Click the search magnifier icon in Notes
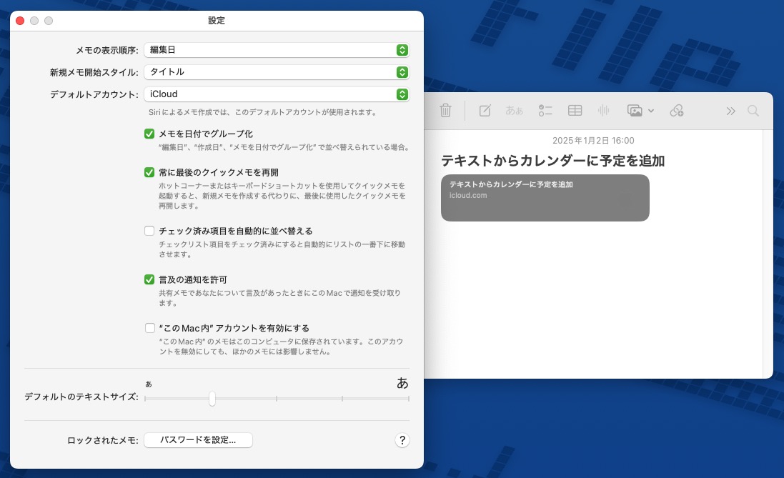 pos(753,111)
